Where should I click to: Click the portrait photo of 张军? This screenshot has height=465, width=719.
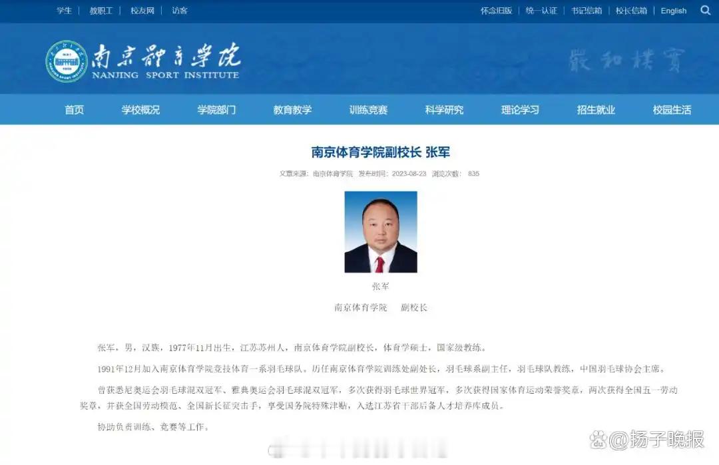(381, 232)
